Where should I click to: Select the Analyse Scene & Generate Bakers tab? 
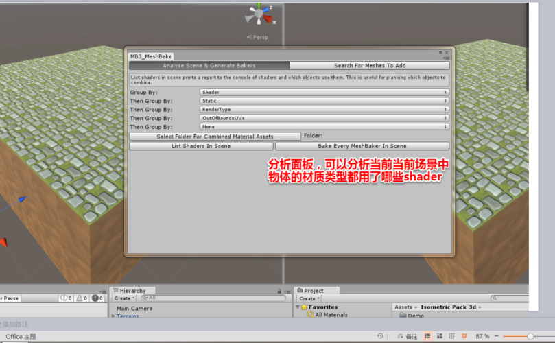pyautogui.click(x=209, y=65)
